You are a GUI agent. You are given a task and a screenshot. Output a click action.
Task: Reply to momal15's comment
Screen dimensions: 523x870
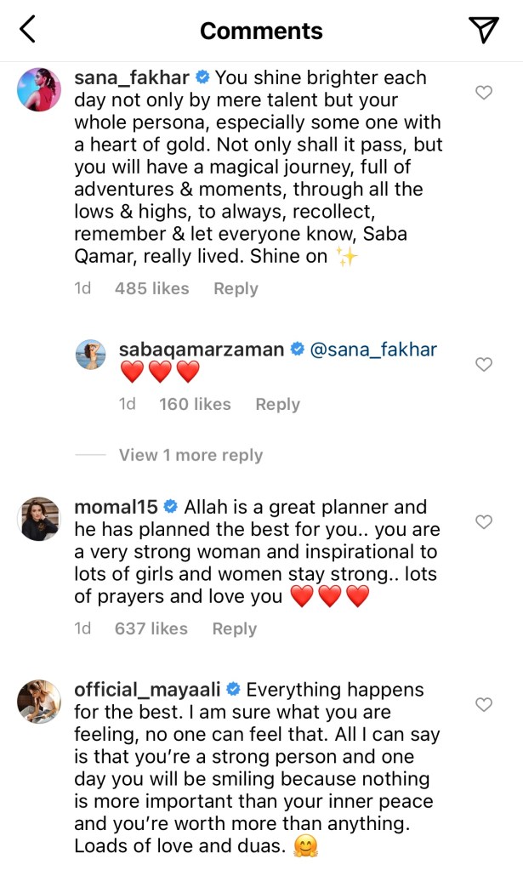coord(234,628)
